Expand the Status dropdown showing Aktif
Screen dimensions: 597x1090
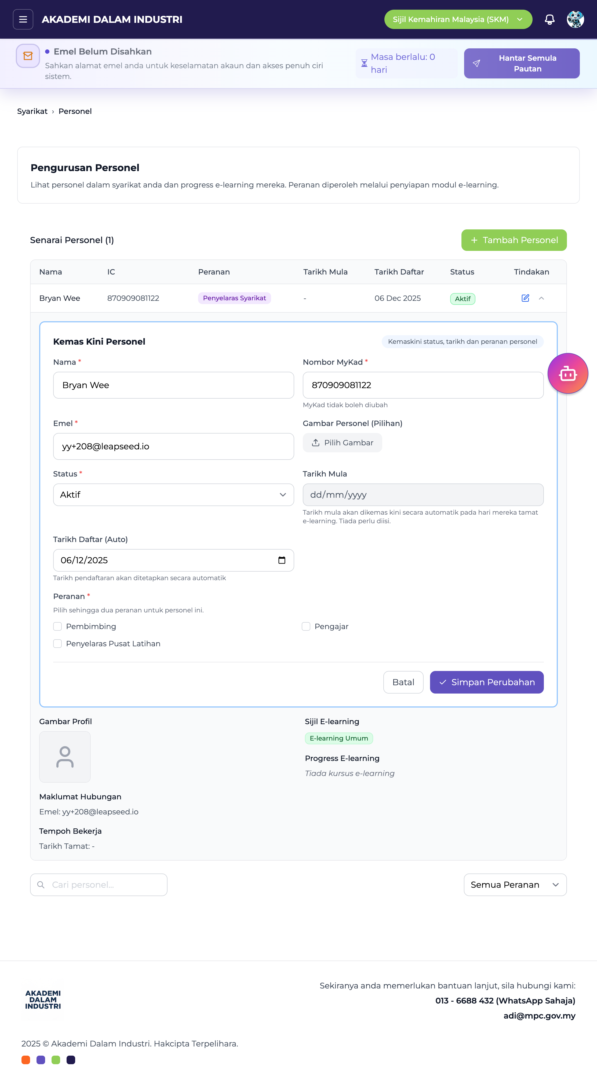pyautogui.click(x=173, y=495)
